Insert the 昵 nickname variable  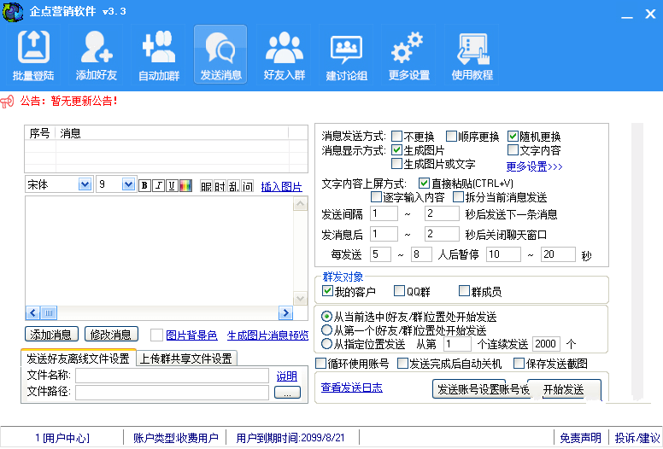(206, 186)
